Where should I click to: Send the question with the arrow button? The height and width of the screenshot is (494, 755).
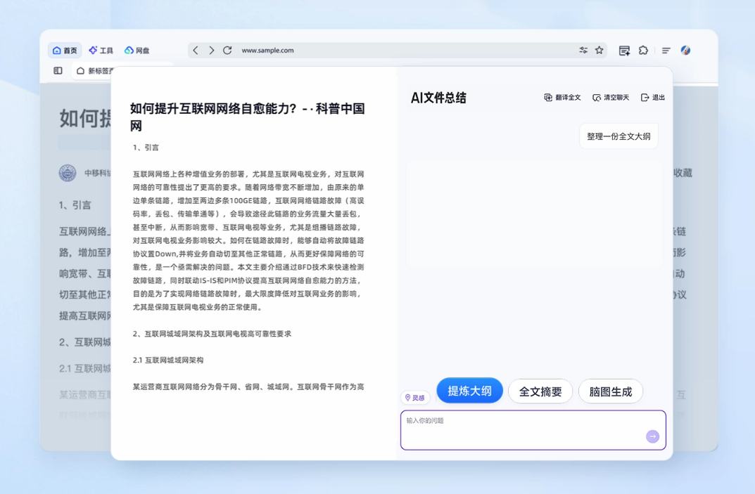click(653, 436)
